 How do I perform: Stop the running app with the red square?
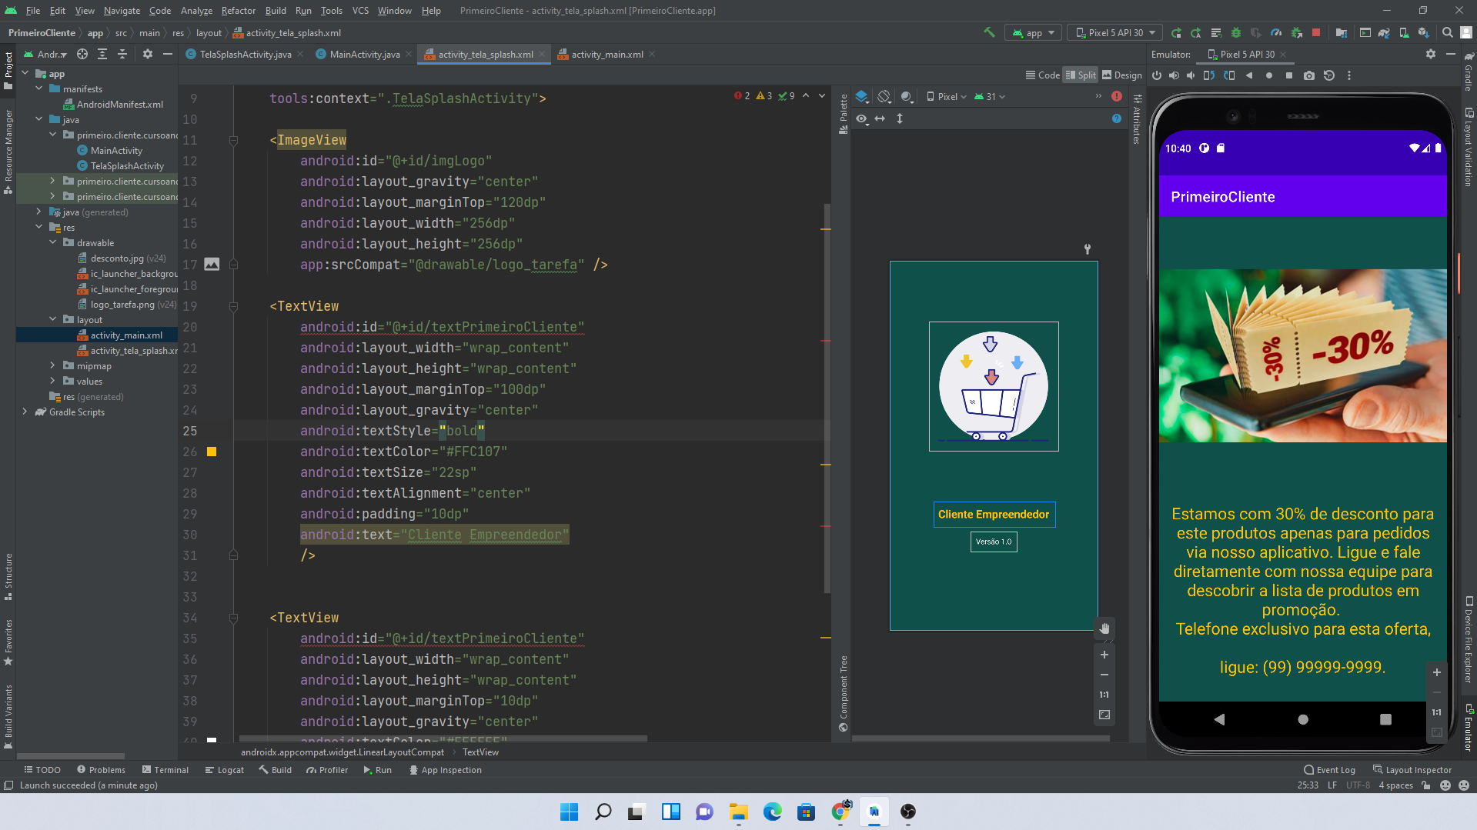pyautogui.click(x=1316, y=32)
